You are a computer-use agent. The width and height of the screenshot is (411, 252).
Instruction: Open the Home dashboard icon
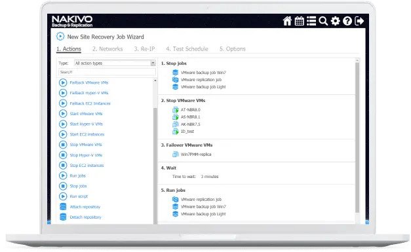click(x=287, y=21)
